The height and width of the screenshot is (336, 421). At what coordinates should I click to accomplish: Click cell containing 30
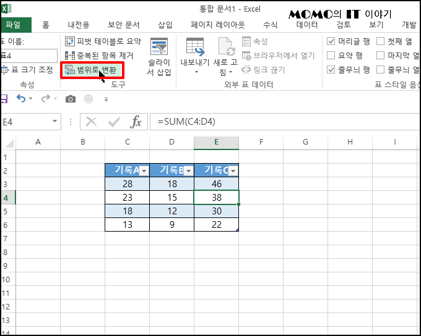point(217,211)
